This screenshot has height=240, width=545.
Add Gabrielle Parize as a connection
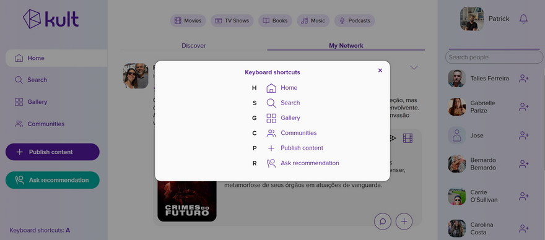click(523, 107)
